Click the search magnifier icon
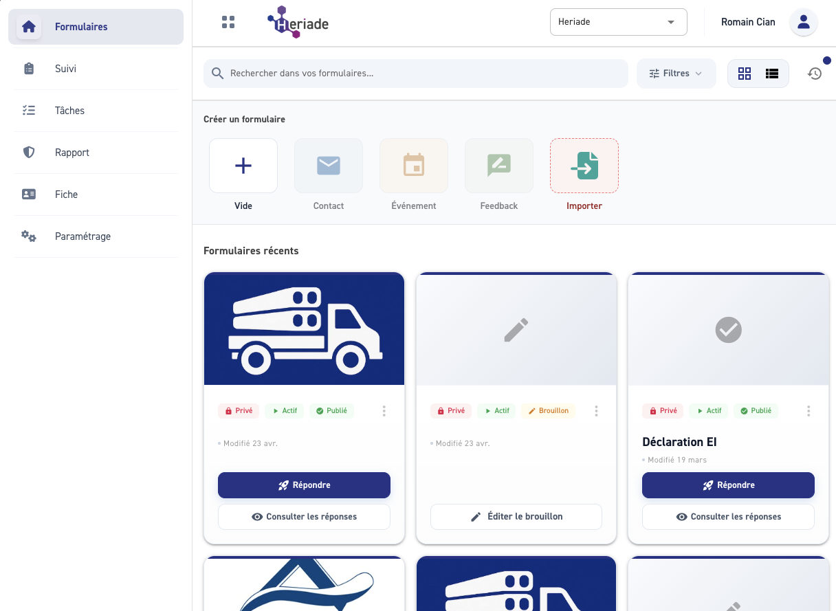This screenshot has width=836, height=611. tap(218, 74)
